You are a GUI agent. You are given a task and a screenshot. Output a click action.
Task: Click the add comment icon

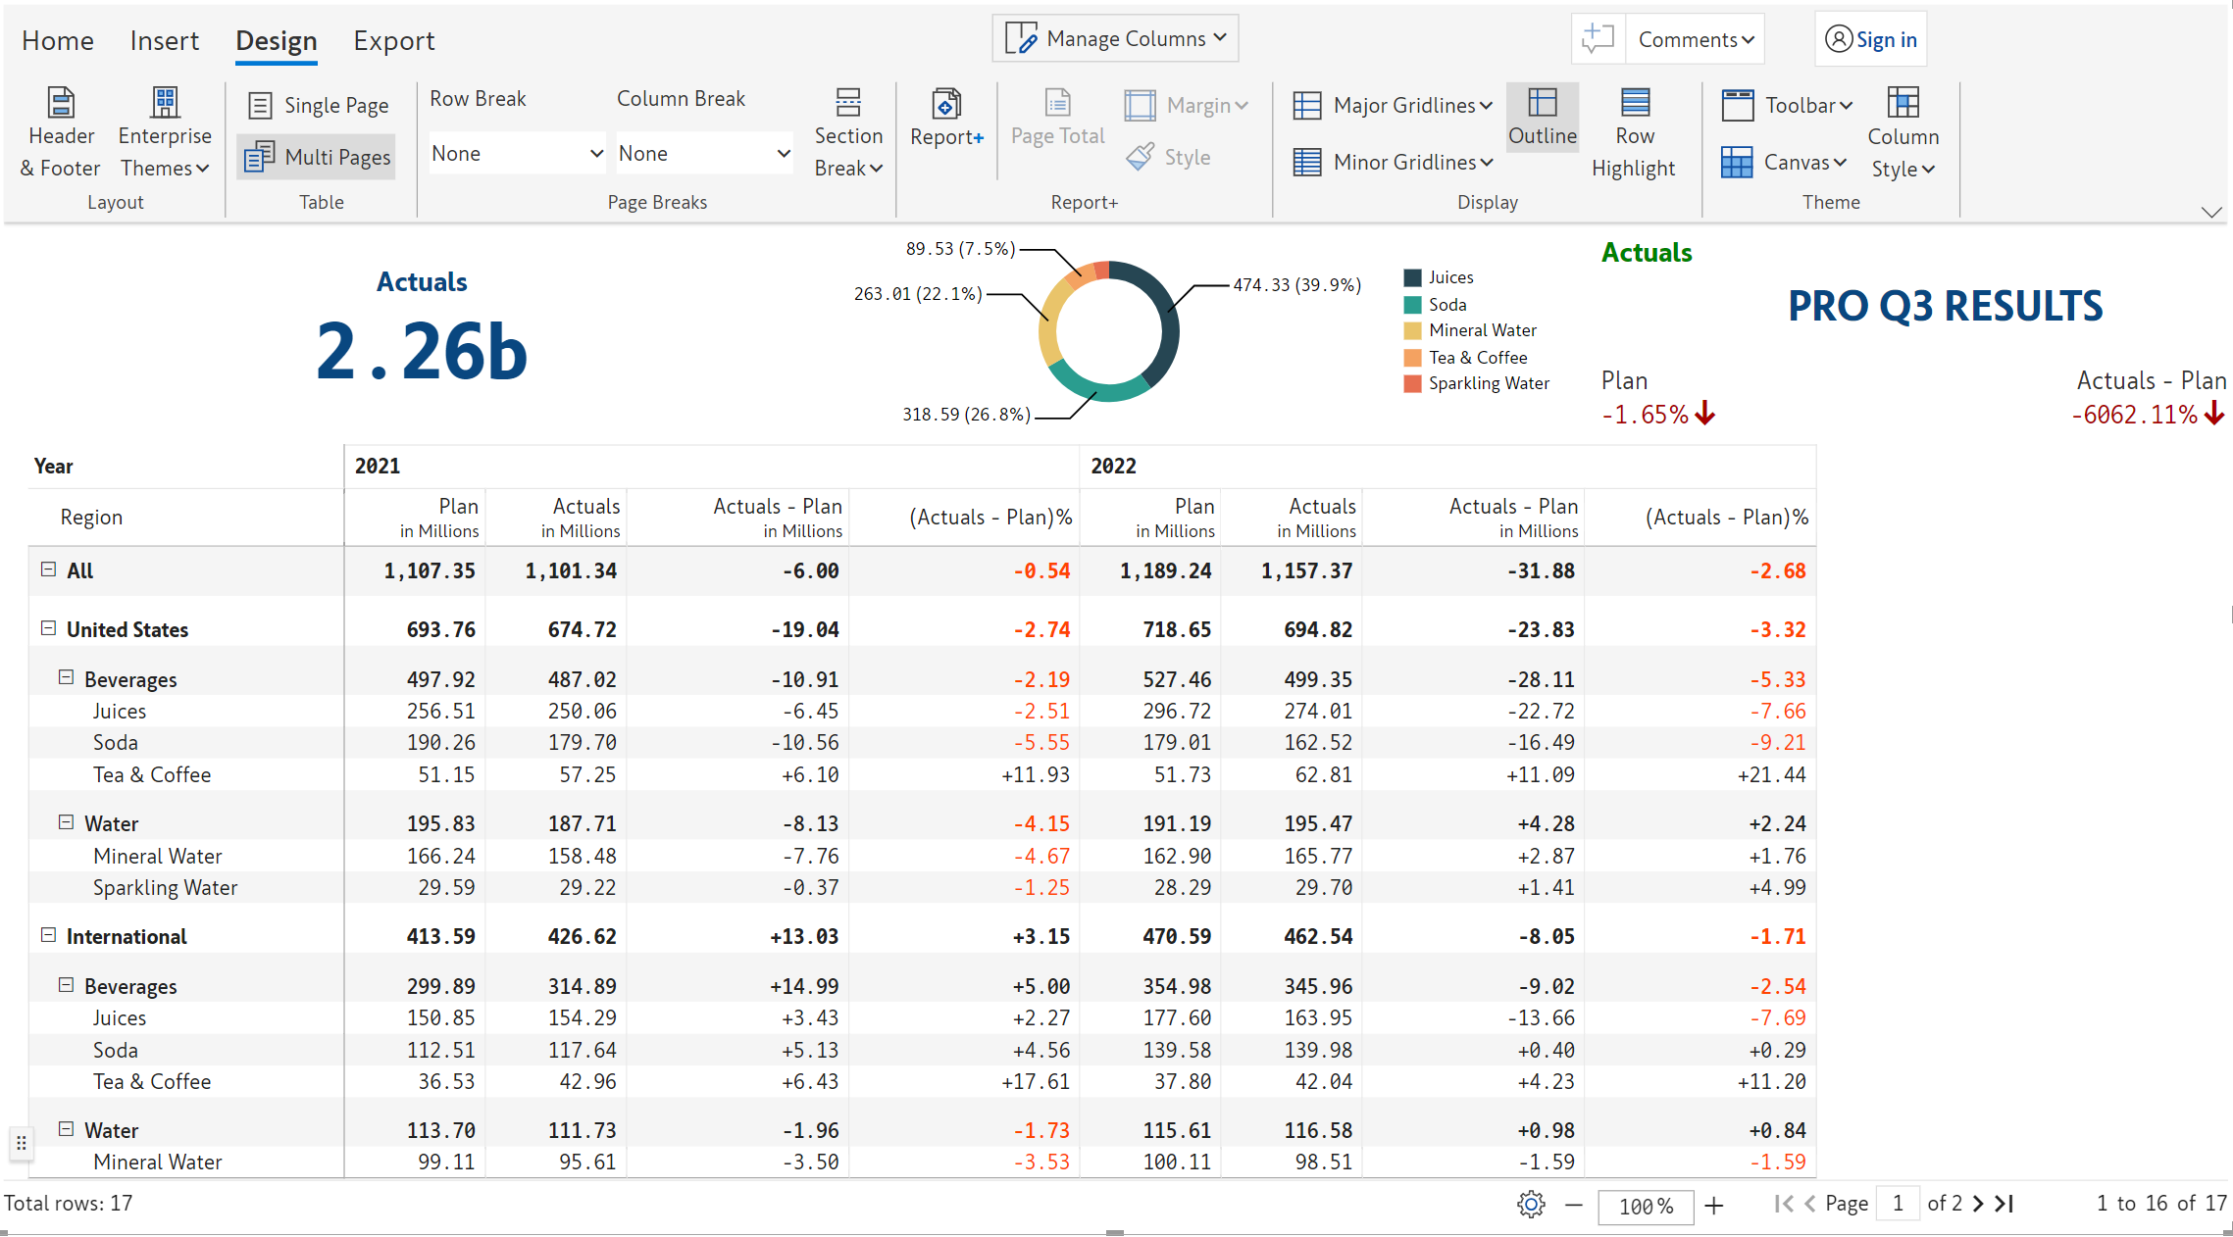pyautogui.click(x=1598, y=39)
